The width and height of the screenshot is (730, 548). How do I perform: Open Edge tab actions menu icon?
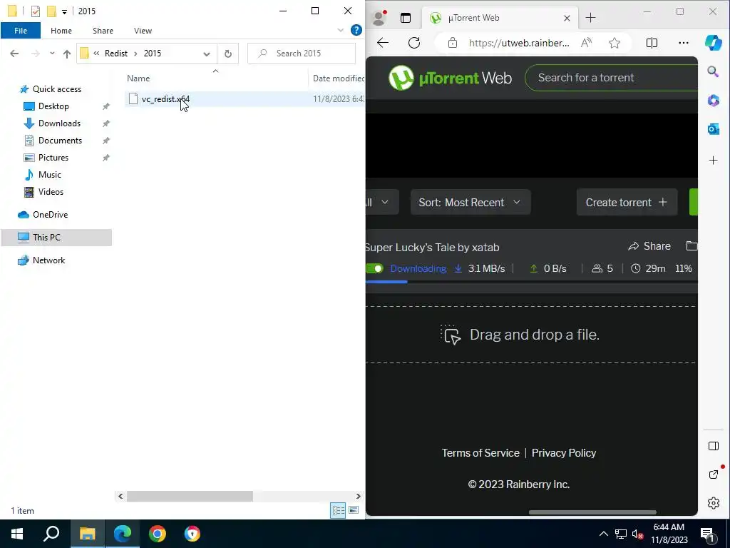[406, 18]
